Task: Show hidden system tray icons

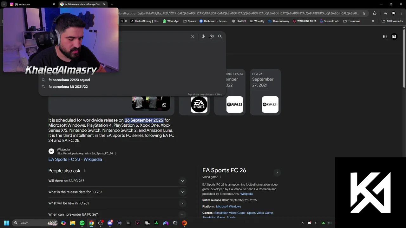Action: tap(303, 223)
